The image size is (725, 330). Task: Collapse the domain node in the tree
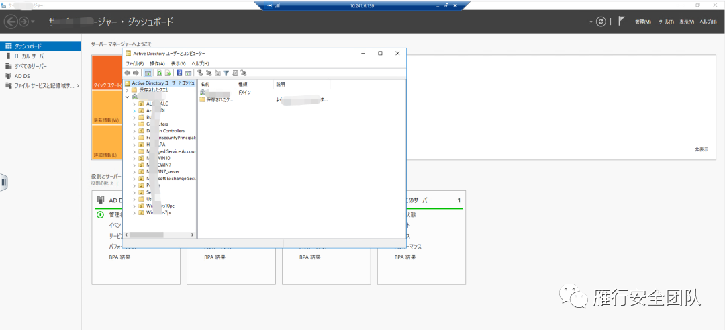(127, 97)
